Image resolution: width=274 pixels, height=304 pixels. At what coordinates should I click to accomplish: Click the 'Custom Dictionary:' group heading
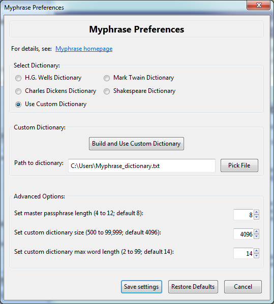40,127
